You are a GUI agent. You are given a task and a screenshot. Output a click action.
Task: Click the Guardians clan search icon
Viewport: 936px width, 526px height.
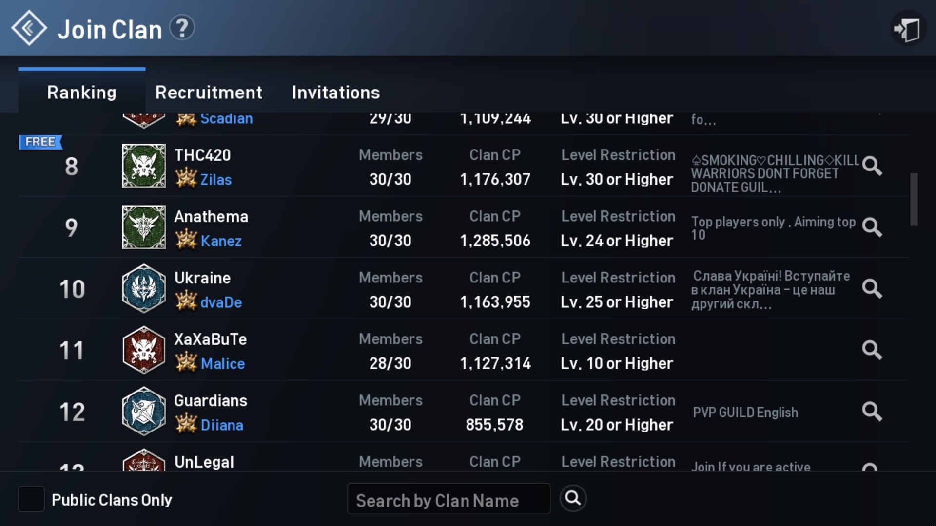(x=871, y=412)
